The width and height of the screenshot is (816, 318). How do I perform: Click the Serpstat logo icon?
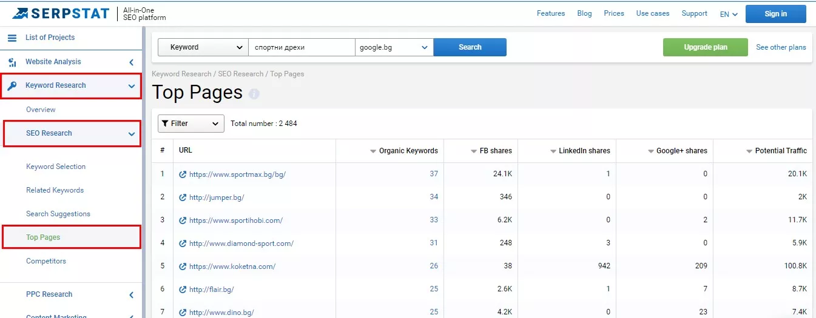tap(20, 13)
